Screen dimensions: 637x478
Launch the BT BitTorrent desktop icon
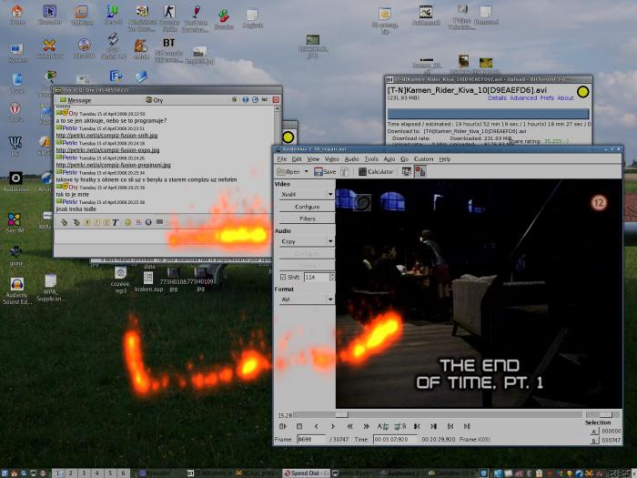[168, 50]
